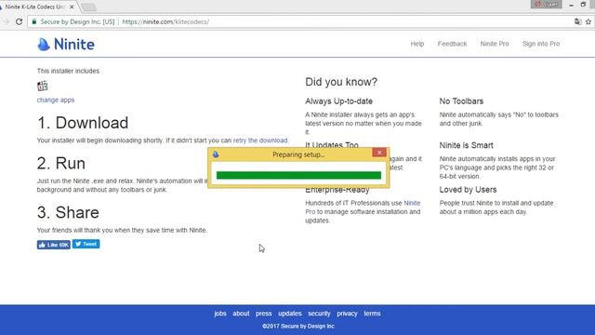Click the Ninite icon in setup dialog
This screenshot has height=335, width=595.
coord(216,154)
